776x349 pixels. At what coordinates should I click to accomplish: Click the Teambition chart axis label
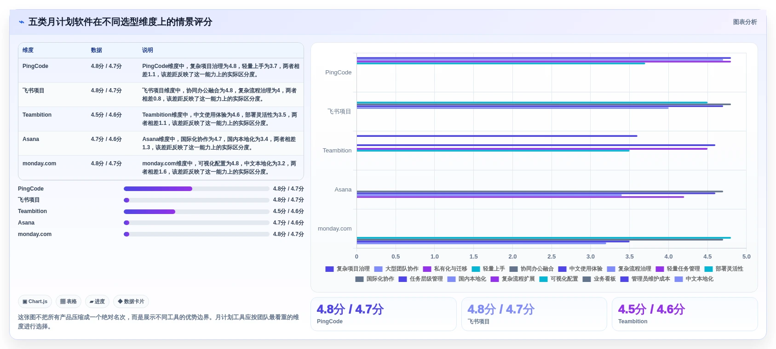point(337,151)
